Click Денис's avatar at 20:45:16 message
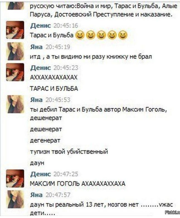Viewport: 180px width, 218px height. click(x=15, y=30)
